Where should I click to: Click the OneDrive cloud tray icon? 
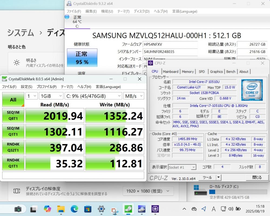pyautogui.click(x=194, y=209)
